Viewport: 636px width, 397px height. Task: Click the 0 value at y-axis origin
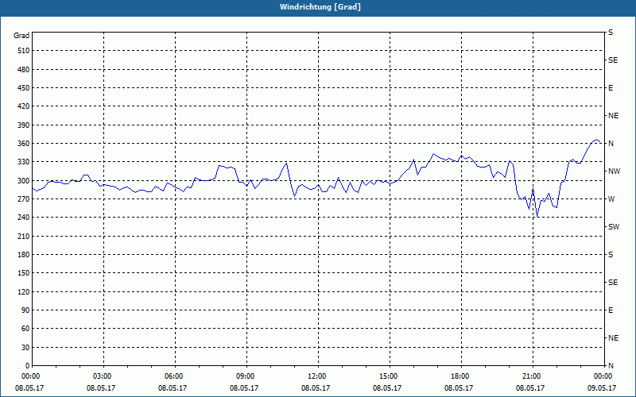(27, 366)
